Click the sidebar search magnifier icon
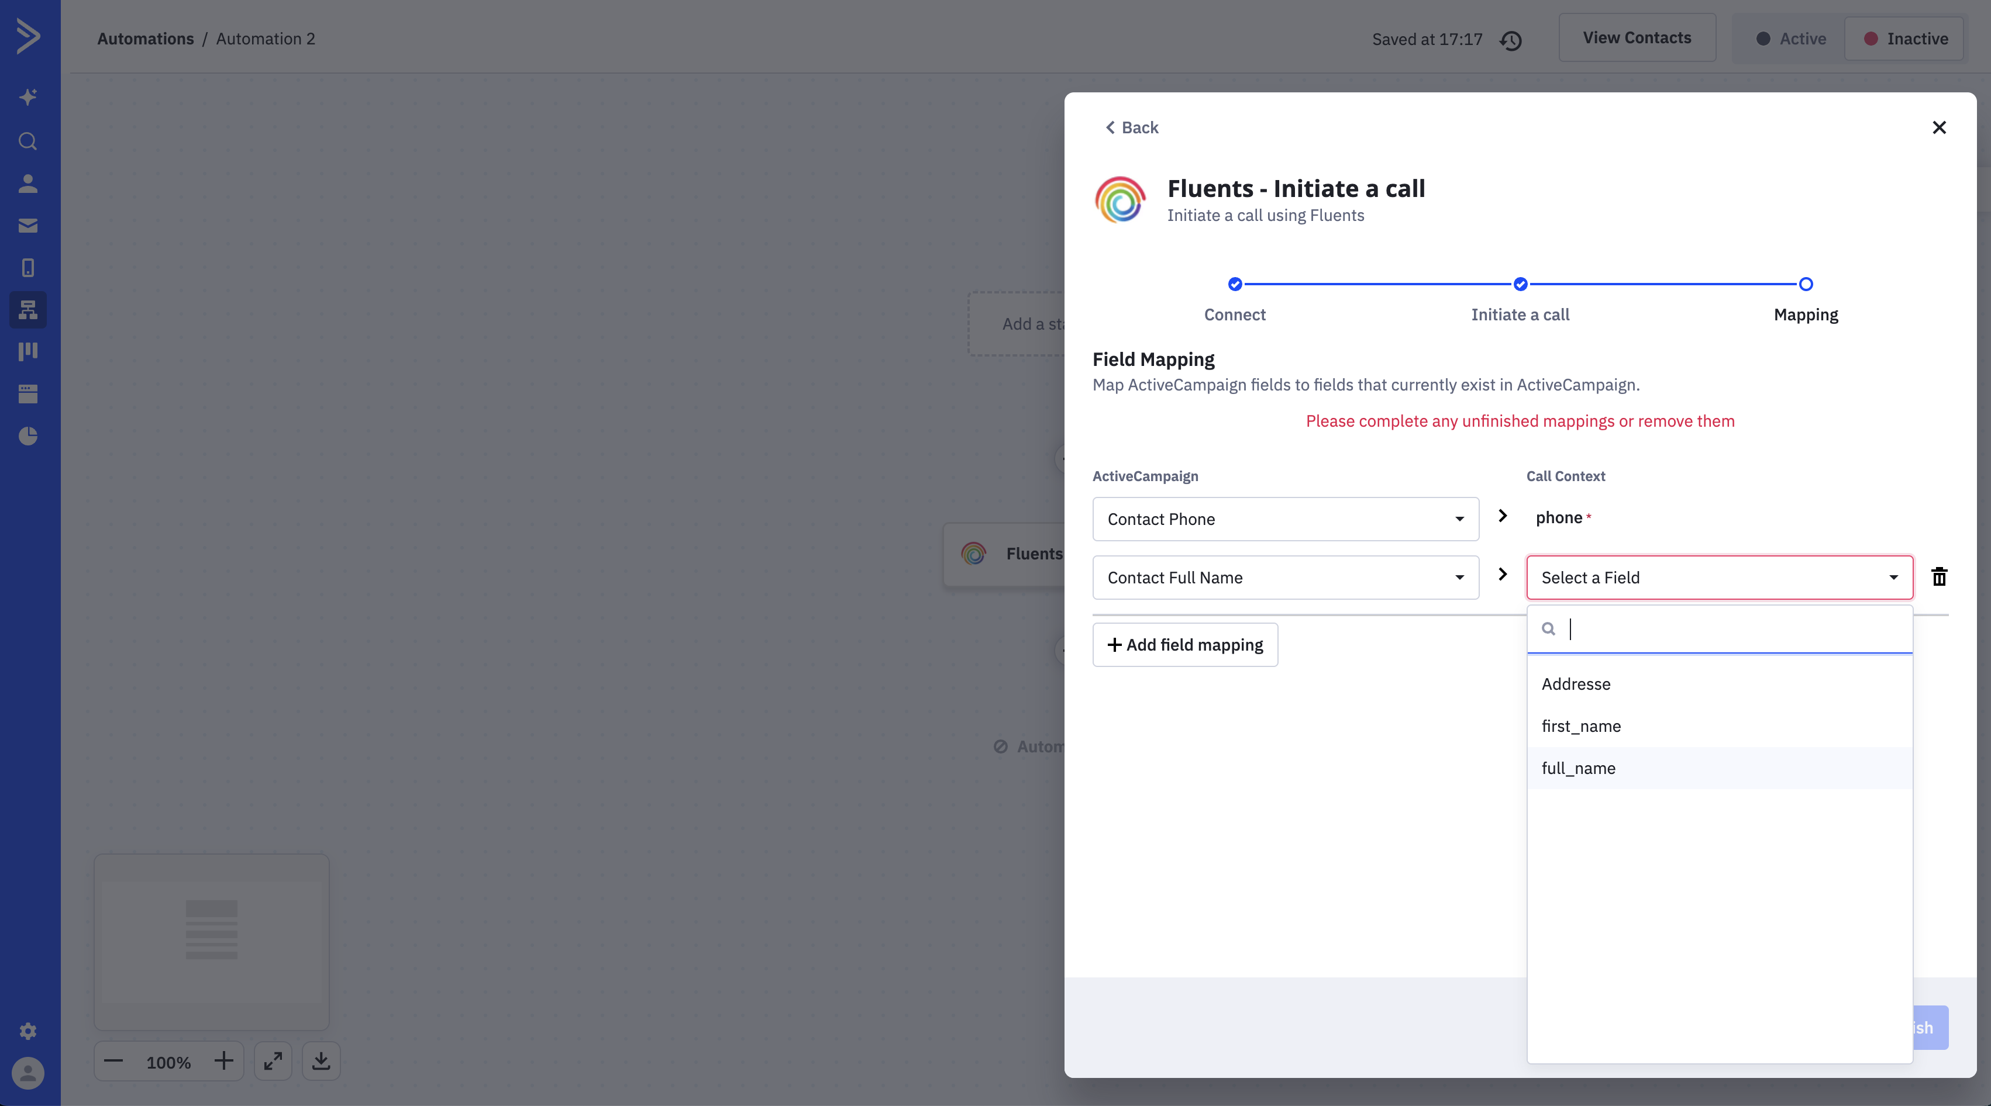This screenshot has width=1991, height=1106. [x=28, y=141]
